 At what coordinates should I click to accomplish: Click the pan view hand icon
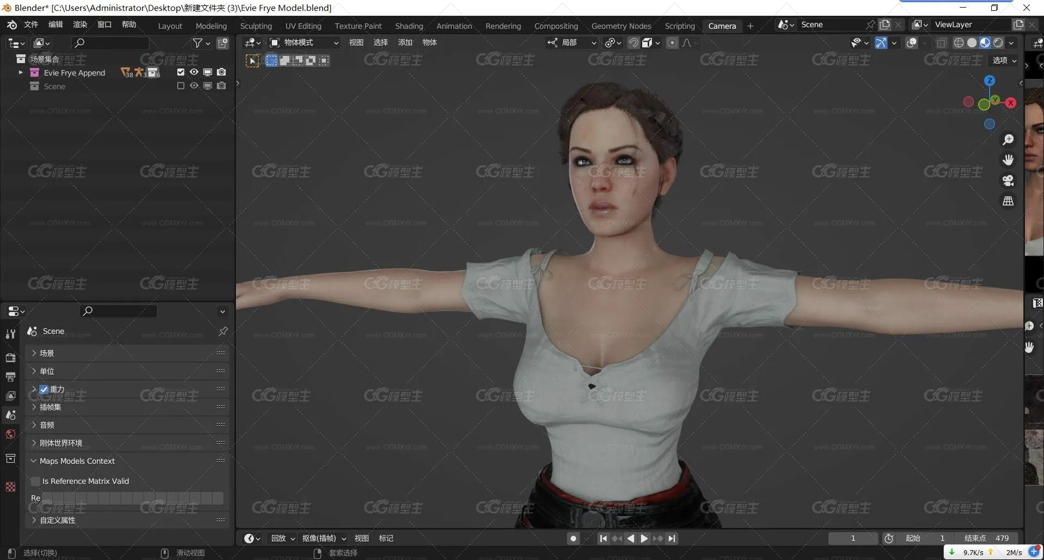pos(1008,160)
